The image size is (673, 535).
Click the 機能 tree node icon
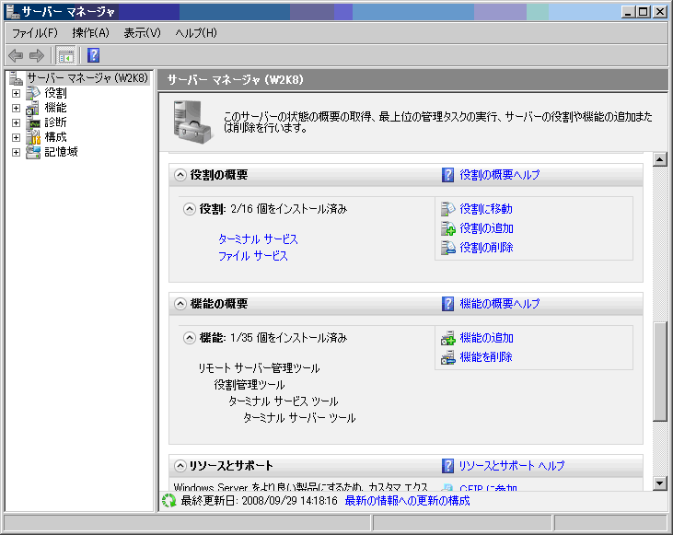coord(32,108)
